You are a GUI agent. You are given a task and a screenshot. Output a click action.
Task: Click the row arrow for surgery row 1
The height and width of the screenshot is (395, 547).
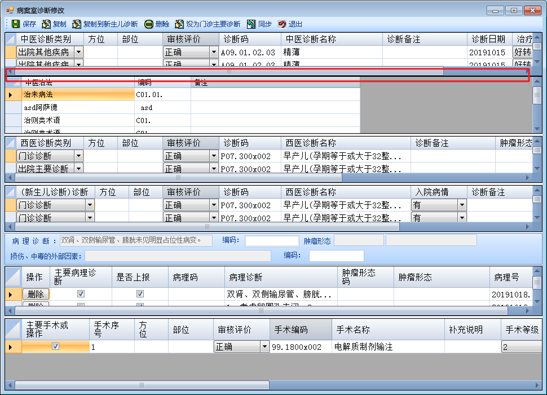click(11, 347)
